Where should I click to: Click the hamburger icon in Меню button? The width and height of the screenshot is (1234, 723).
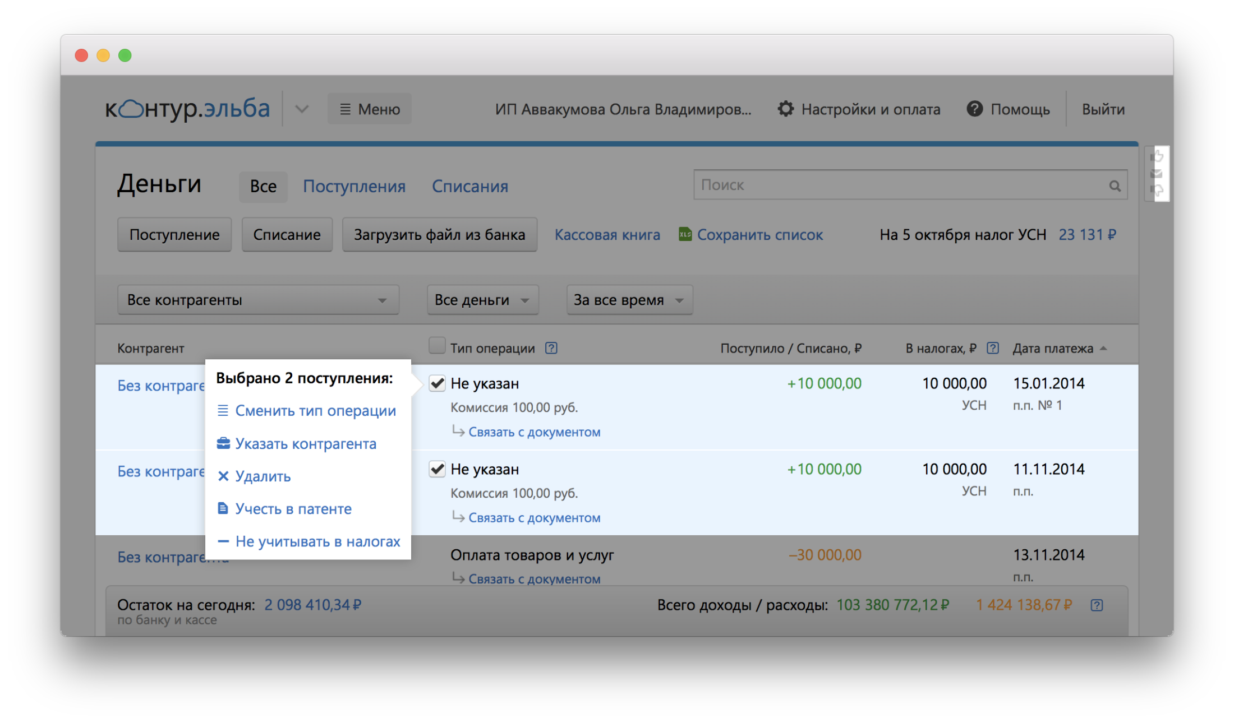coord(346,109)
